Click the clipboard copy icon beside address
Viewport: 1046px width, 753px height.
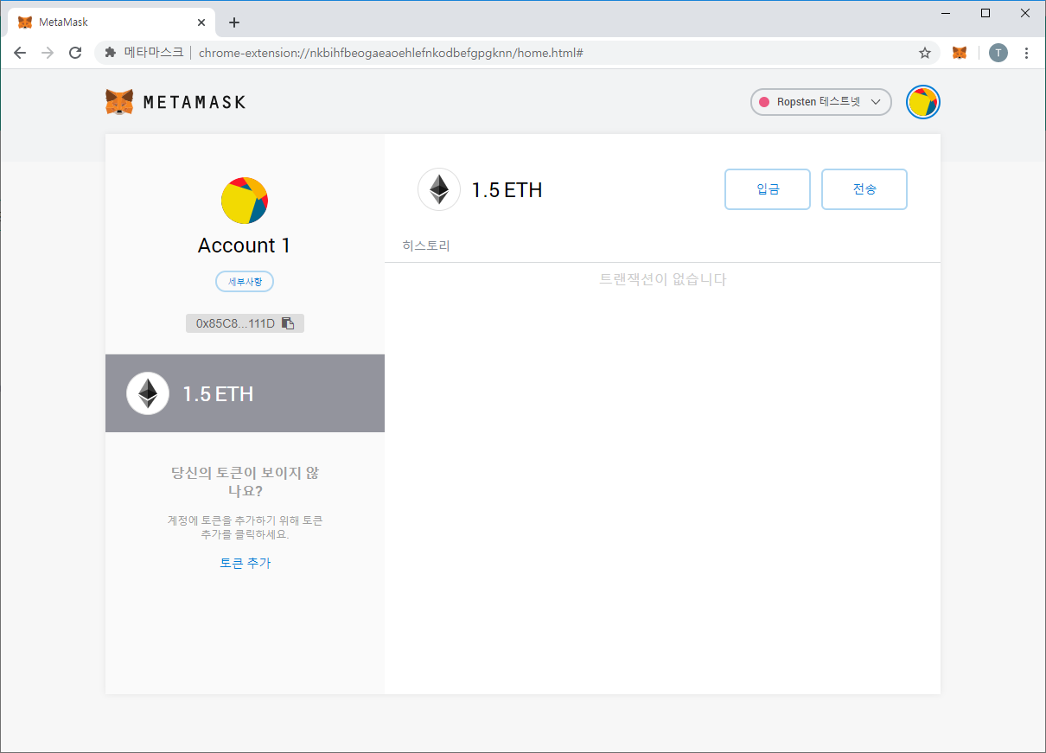point(289,323)
